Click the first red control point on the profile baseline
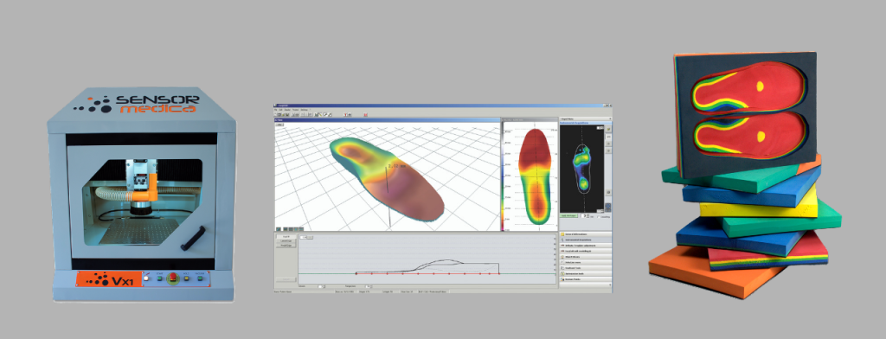The image size is (886, 339). point(356,273)
